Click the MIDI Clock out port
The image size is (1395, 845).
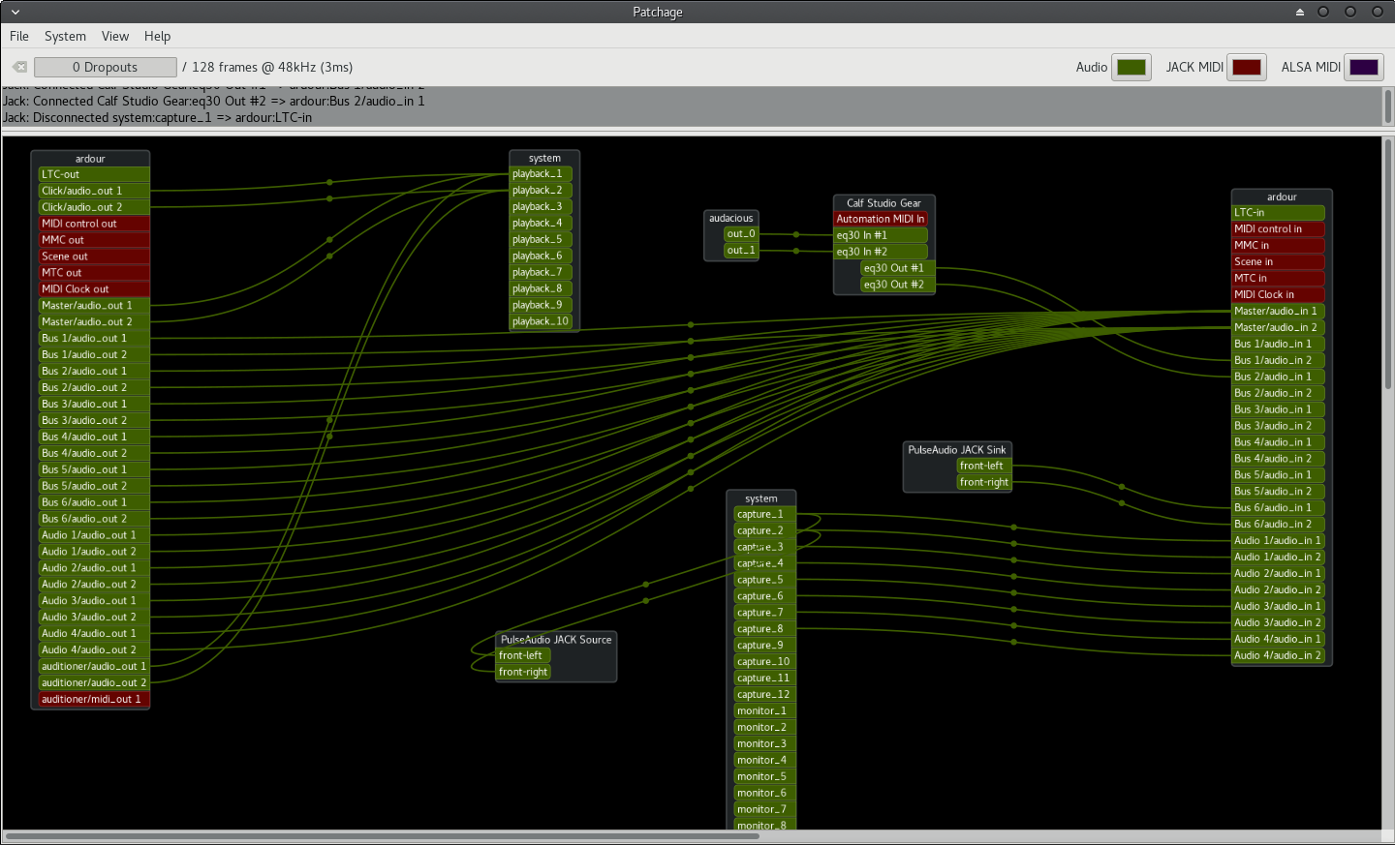[94, 289]
